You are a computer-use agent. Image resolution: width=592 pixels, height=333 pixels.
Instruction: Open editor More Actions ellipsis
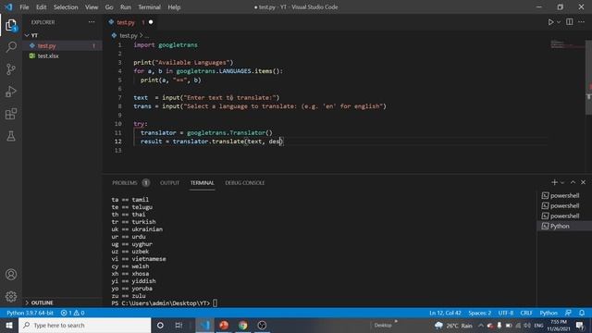pos(581,22)
